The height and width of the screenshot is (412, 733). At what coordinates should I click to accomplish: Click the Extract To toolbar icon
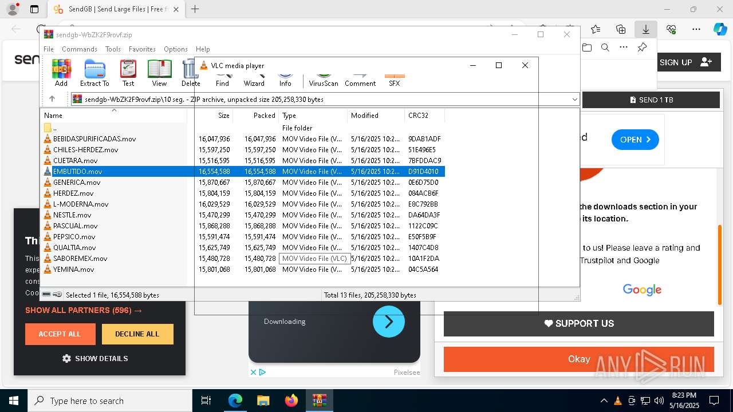94,73
